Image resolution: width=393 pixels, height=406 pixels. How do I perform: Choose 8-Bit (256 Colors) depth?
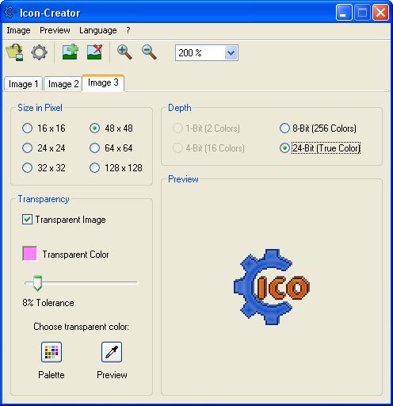284,128
